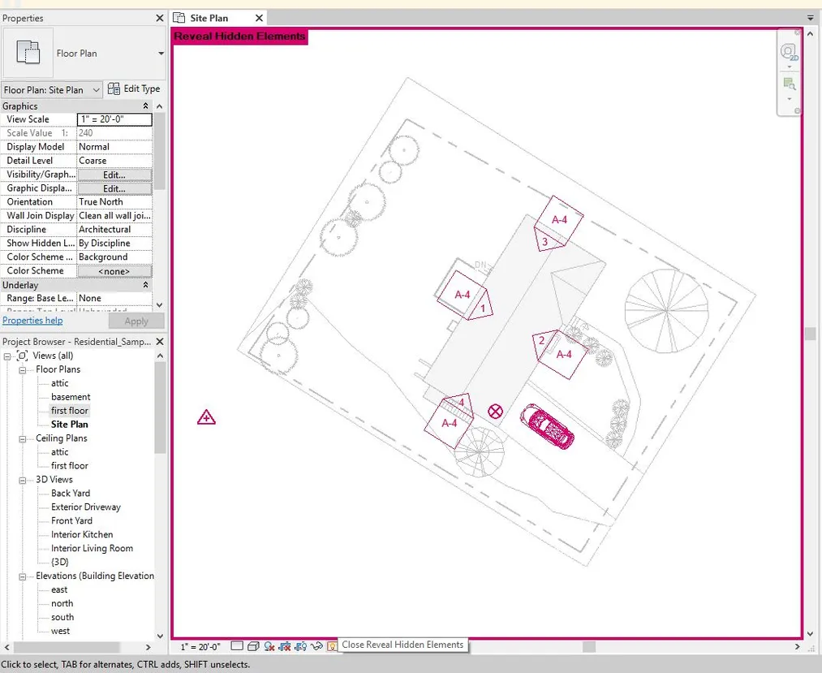Toggle the Crop View icon
This screenshot has width=822, height=673.
[x=285, y=646]
